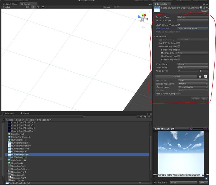216x185 pixels.
Task: Open Assets breadcrumb folder
Action: click(x=9, y=120)
